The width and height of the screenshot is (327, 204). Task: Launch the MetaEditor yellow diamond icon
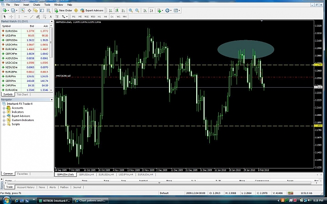pos(76,10)
